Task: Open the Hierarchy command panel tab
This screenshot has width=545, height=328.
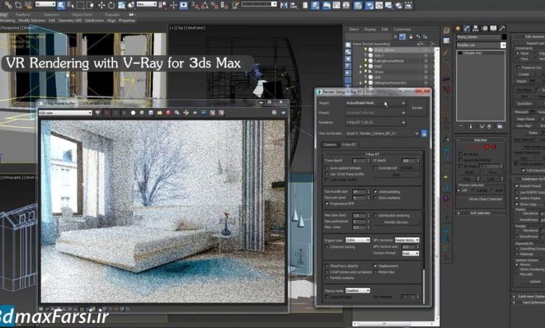Action: coord(476,29)
